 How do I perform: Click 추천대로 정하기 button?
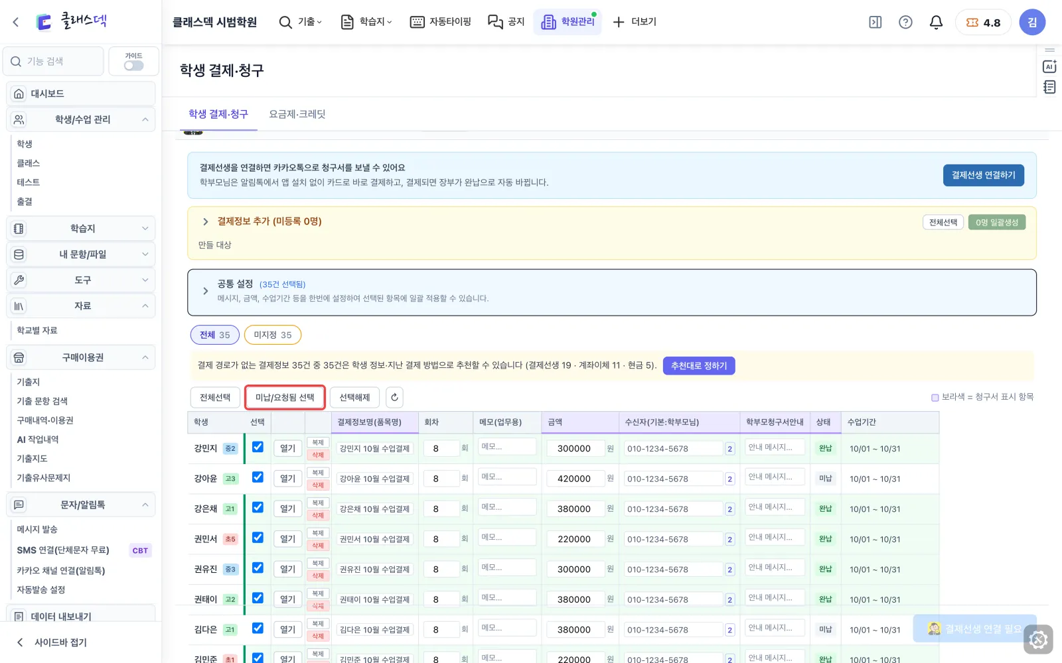699,366
